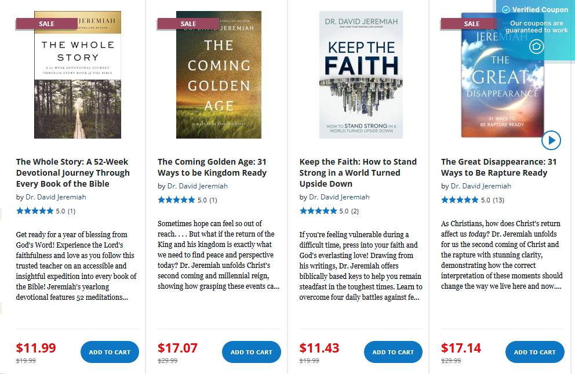This screenshot has width=575, height=374.
Task: Open Keep the Faith product title
Action: (x=358, y=172)
